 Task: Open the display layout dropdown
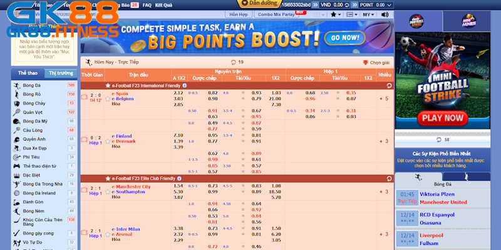[352, 14]
